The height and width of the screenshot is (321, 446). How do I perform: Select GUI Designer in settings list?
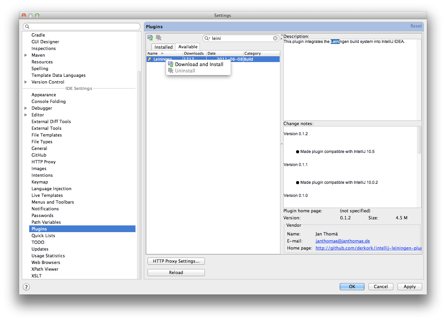point(45,42)
